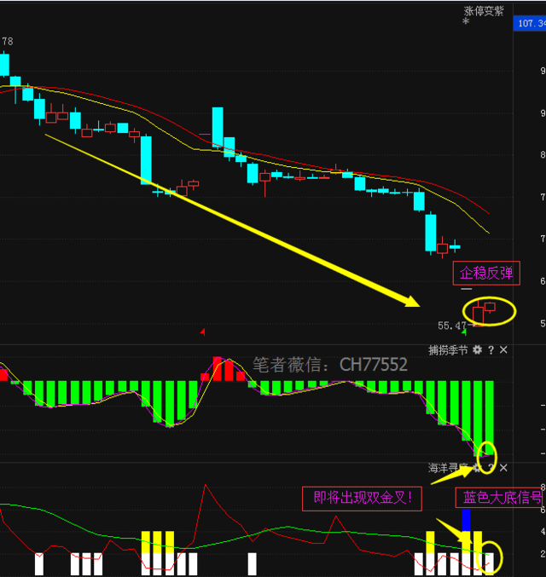The width and height of the screenshot is (546, 577).
Task: Close the 捕捞季节 indicator panel
Action: (x=503, y=350)
